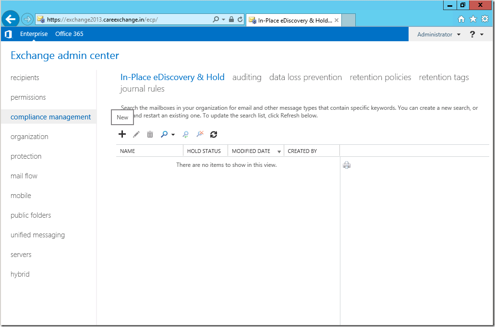
Task: Open hybrid in left navigation
Action: point(20,274)
